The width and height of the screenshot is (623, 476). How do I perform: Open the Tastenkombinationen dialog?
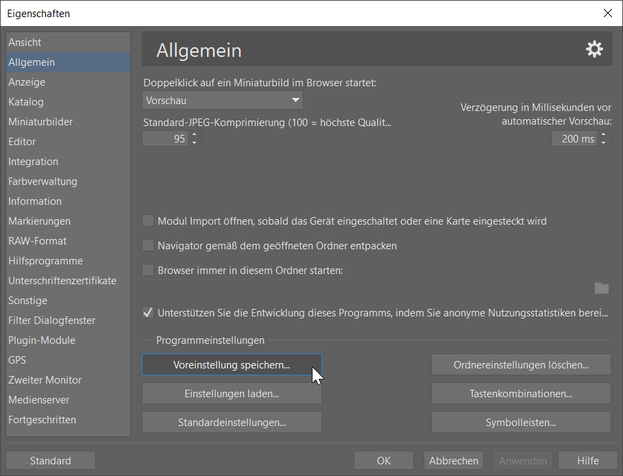(x=520, y=393)
